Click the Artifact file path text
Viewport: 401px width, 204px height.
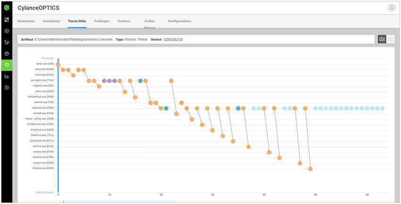[74, 40]
